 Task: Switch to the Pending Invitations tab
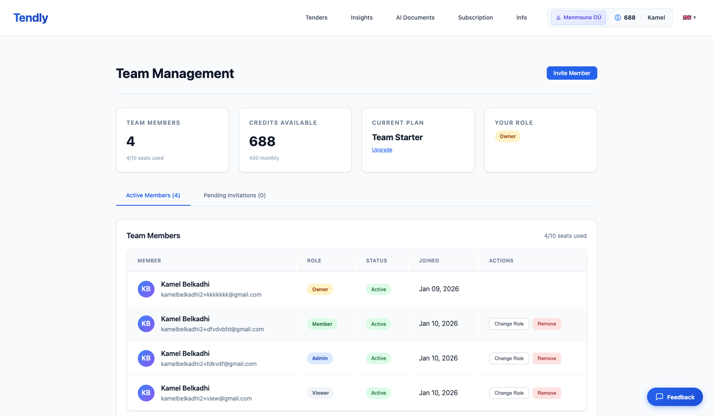[234, 195]
